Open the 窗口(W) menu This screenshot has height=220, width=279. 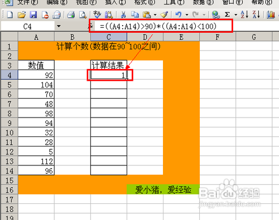(x=233, y=2)
